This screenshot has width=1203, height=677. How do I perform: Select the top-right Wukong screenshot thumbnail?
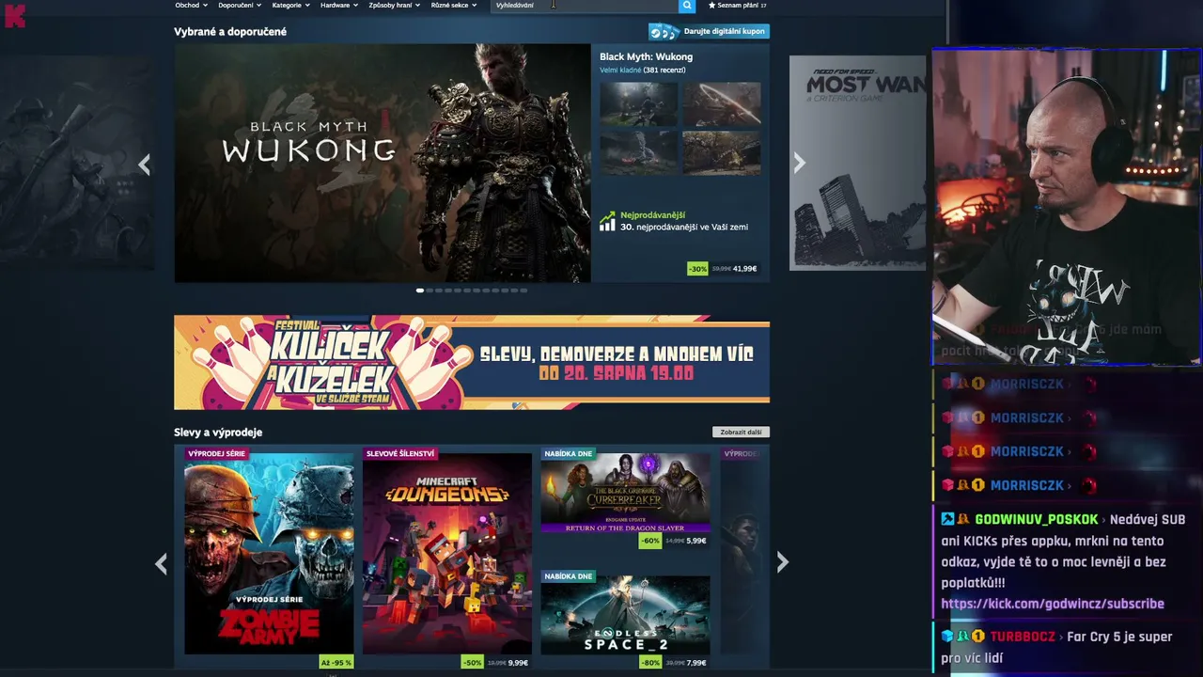(722, 104)
